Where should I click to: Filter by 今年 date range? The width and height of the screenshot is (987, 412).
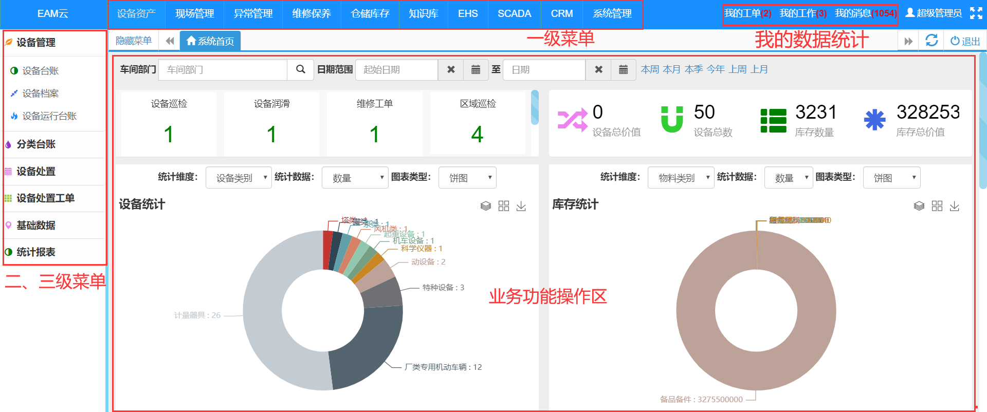(716, 69)
